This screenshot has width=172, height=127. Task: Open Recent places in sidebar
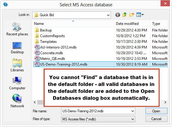click(17, 29)
